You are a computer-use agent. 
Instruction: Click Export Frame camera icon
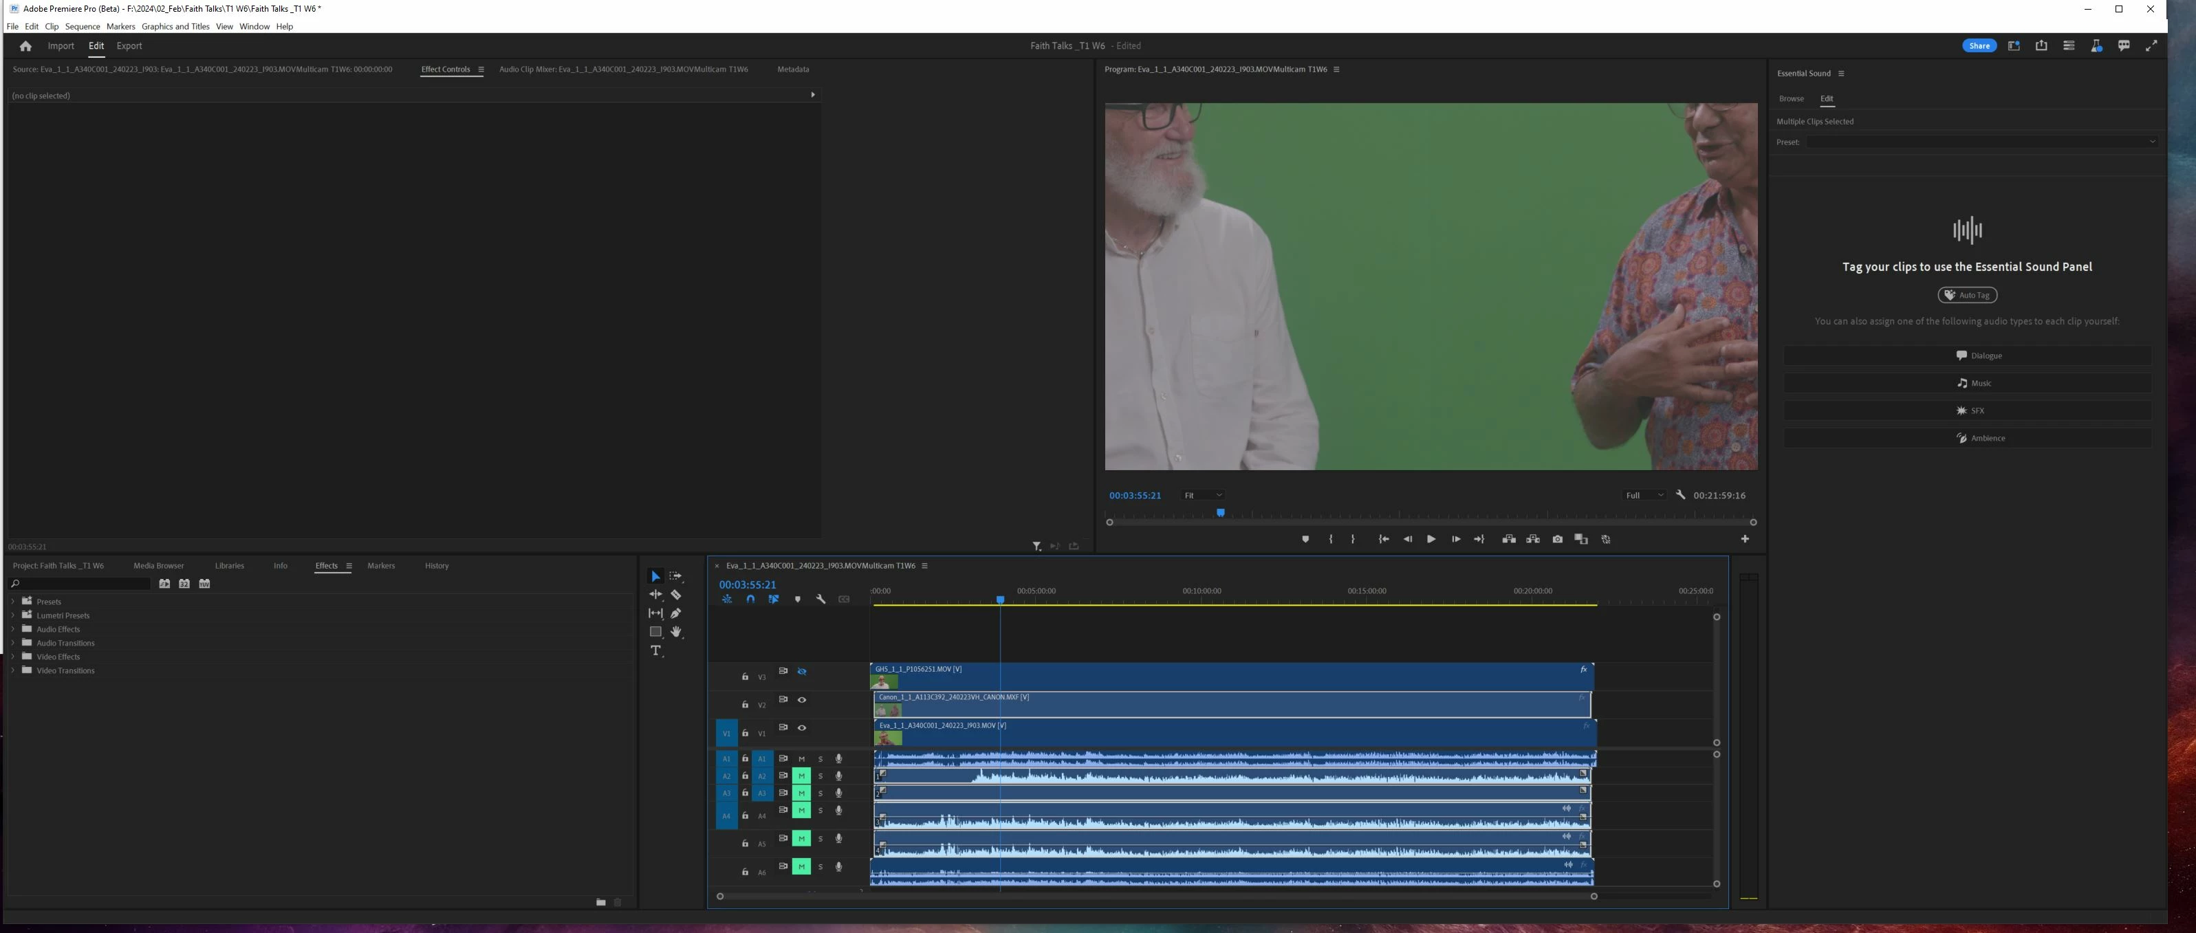tap(1558, 539)
